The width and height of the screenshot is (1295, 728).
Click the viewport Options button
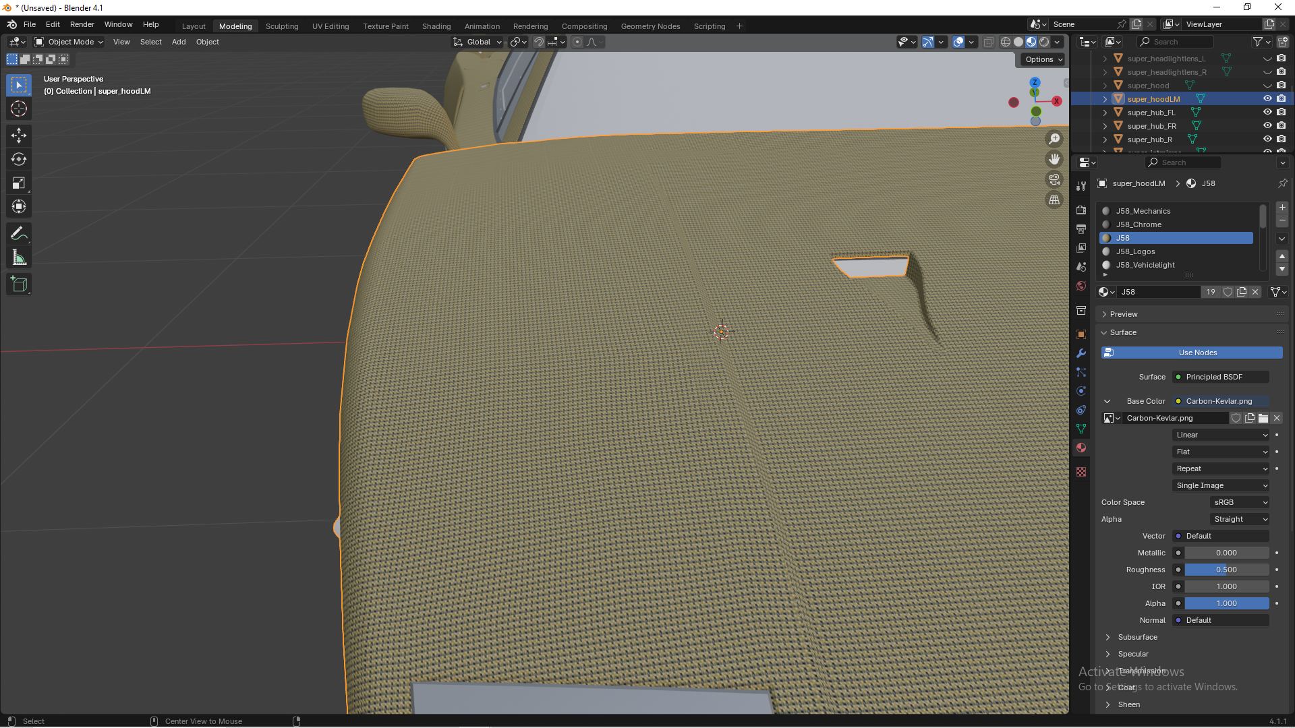(1043, 59)
